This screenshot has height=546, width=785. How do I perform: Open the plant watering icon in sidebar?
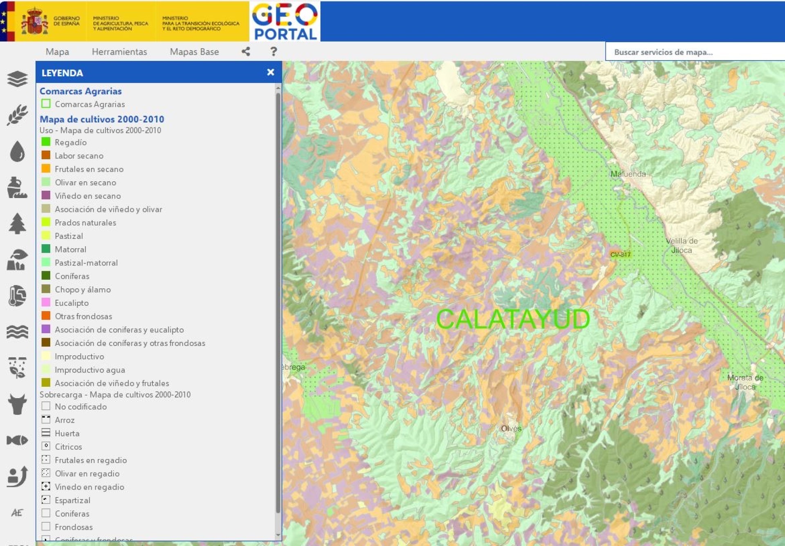click(17, 368)
